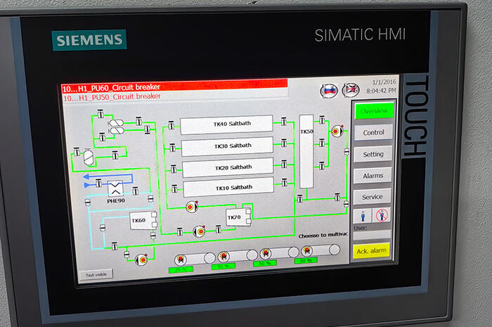This screenshot has height=327, width=492.
Task: Tap the TK20 Saltbath tank
Action: tap(228, 167)
